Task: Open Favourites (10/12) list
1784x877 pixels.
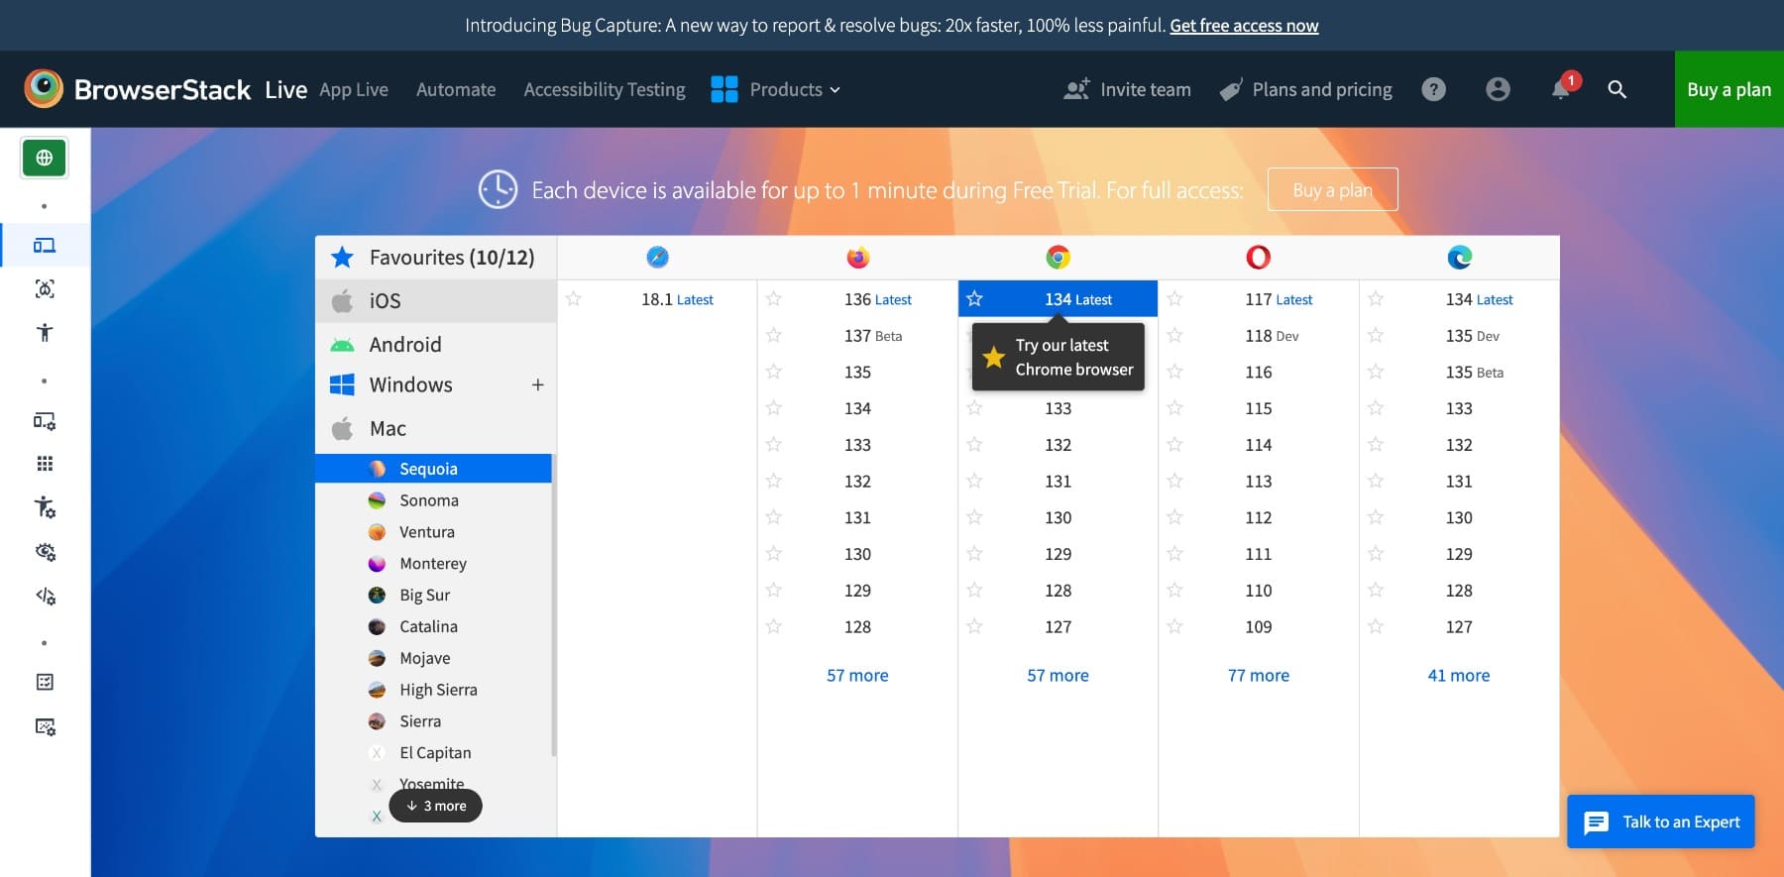Action: coord(436,258)
